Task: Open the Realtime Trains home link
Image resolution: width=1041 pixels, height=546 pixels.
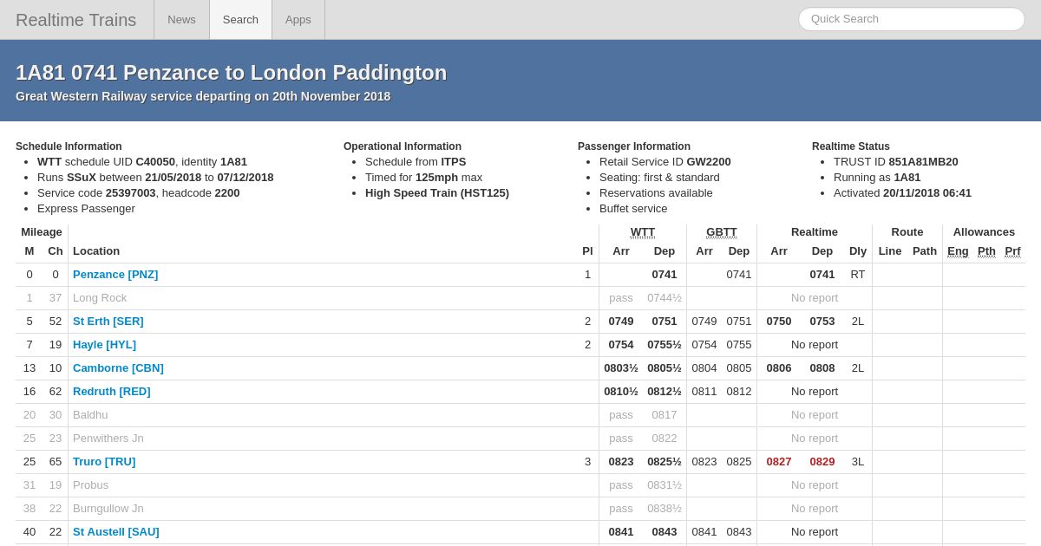Action: [75, 20]
